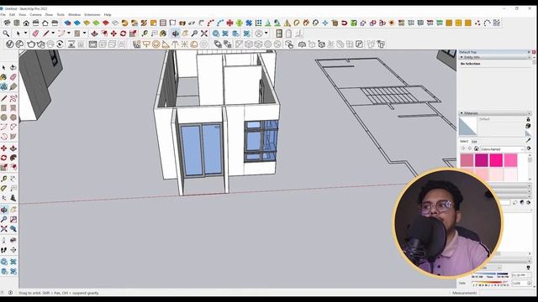Image resolution: width=538 pixels, height=302 pixels.
Task: Open the Camera menu
Action: (x=35, y=15)
